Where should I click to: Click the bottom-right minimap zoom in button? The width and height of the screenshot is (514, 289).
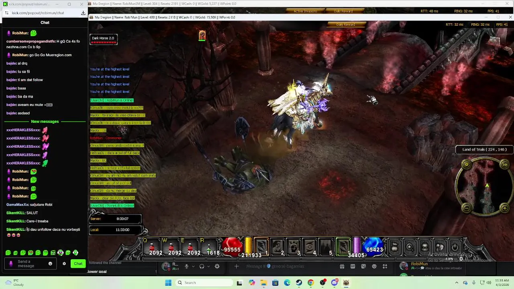pyautogui.click(x=505, y=208)
